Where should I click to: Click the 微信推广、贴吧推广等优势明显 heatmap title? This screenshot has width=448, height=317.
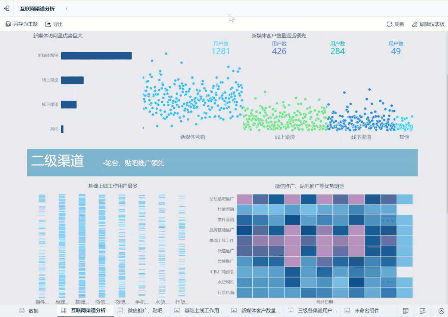309,186
